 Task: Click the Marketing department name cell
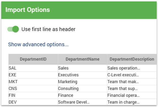tap(82, 82)
